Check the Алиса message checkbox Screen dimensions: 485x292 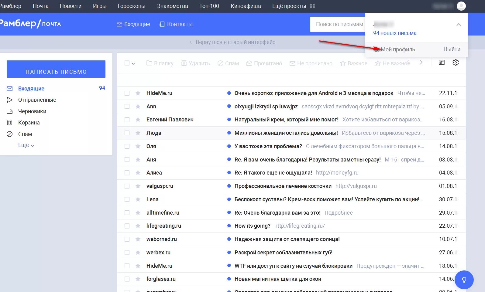[x=127, y=173]
